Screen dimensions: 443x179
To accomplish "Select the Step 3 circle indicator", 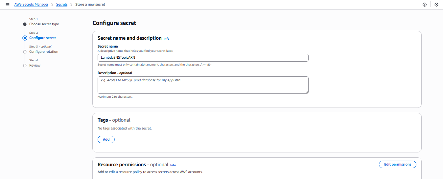I will pos(25,52).
